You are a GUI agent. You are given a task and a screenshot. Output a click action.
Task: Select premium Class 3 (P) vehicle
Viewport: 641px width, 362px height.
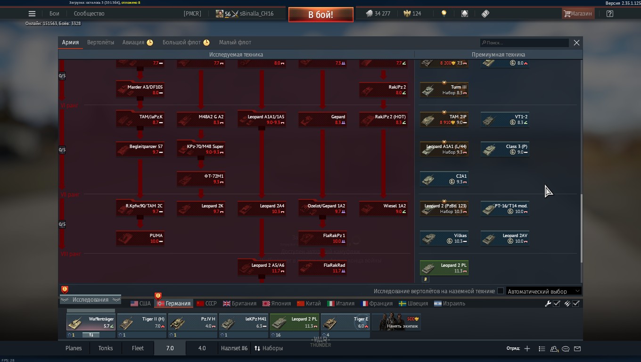505,149
